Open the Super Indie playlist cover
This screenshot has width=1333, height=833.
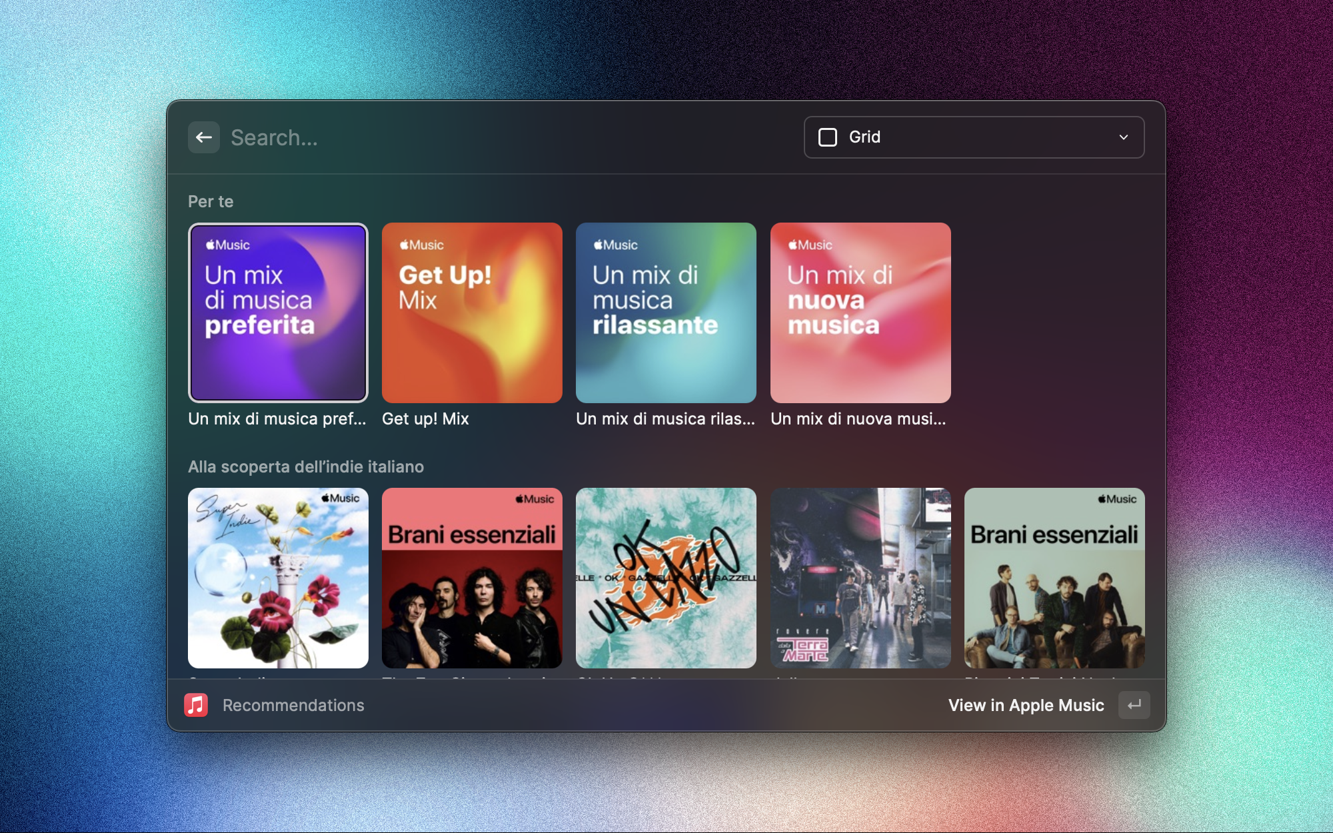pos(278,578)
